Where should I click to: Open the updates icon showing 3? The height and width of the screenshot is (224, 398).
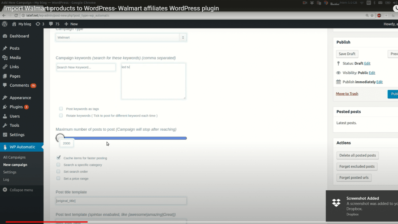point(38,24)
